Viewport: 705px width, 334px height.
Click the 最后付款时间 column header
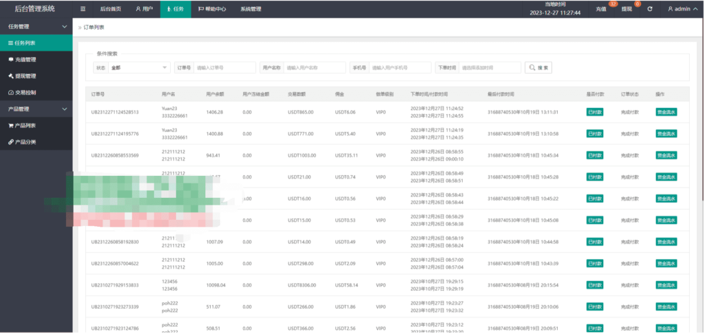[501, 94]
